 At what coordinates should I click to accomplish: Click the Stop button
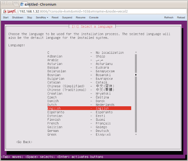click(x=29, y=18)
